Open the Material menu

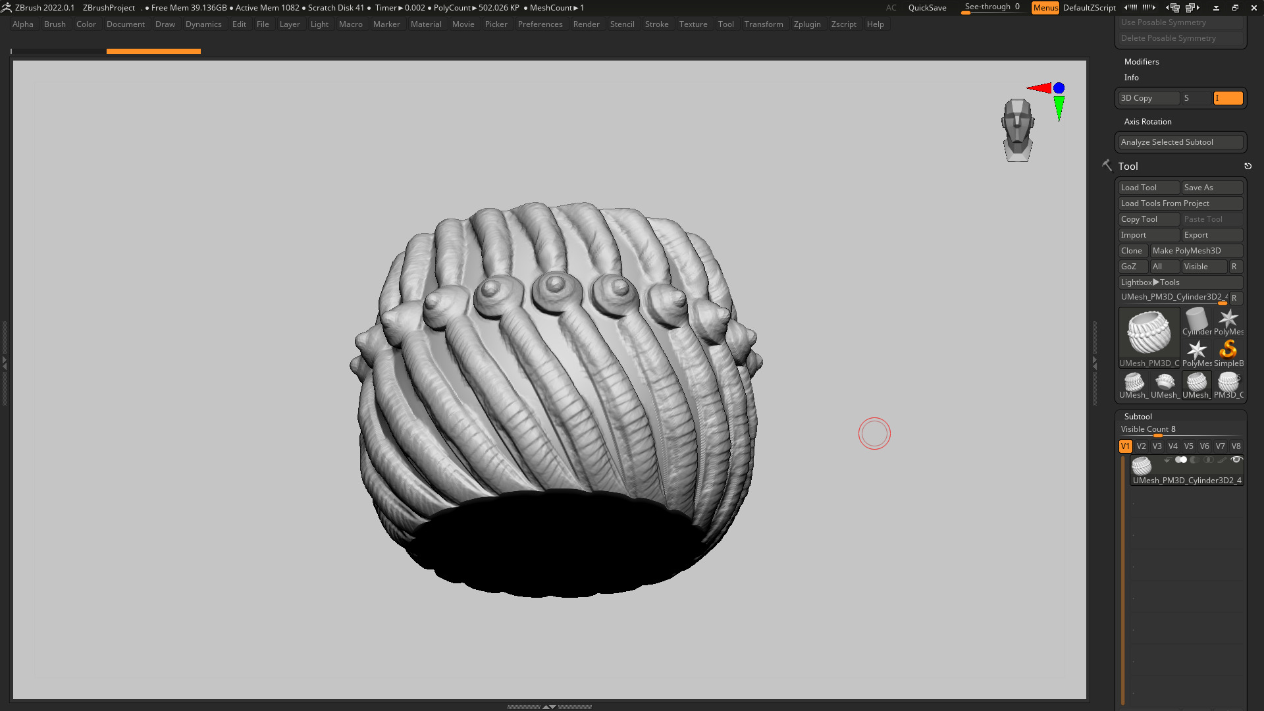[426, 24]
